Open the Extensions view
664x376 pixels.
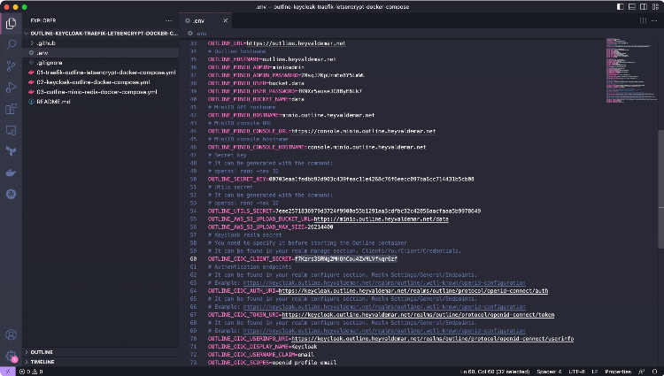[x=11, y=109]
